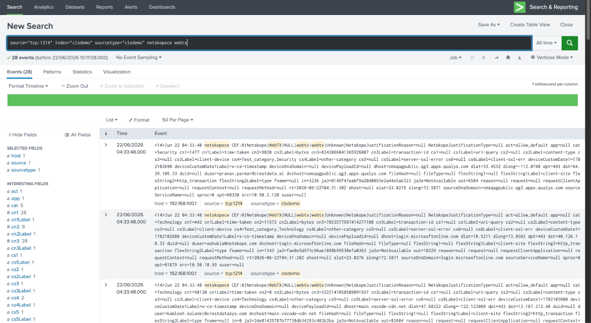The width and height of the screenshot is (591, 323).
Task: Open the cn3Label interesting field
Action: 21,248
